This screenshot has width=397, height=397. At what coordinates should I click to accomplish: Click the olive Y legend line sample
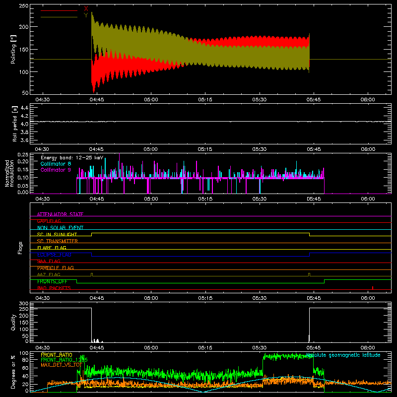tap(59, 17)
